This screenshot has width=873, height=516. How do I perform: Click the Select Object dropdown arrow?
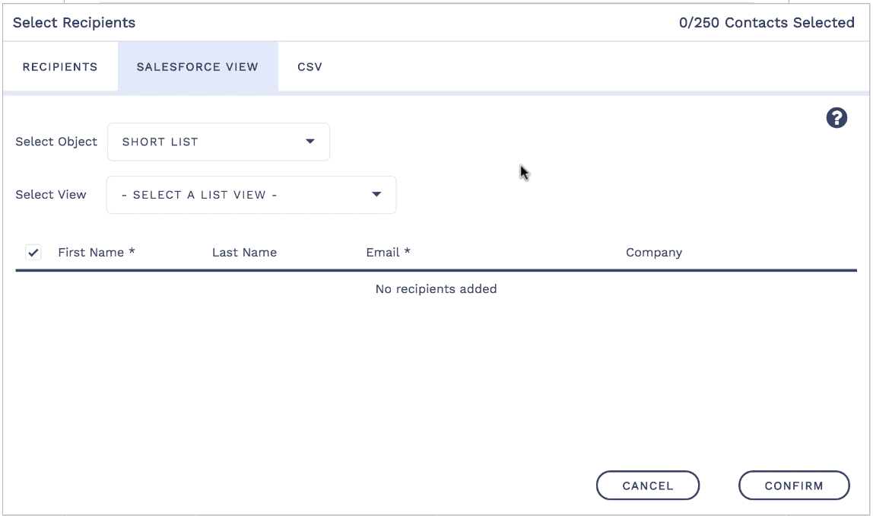pyautogui.click(x=310, y=142)
